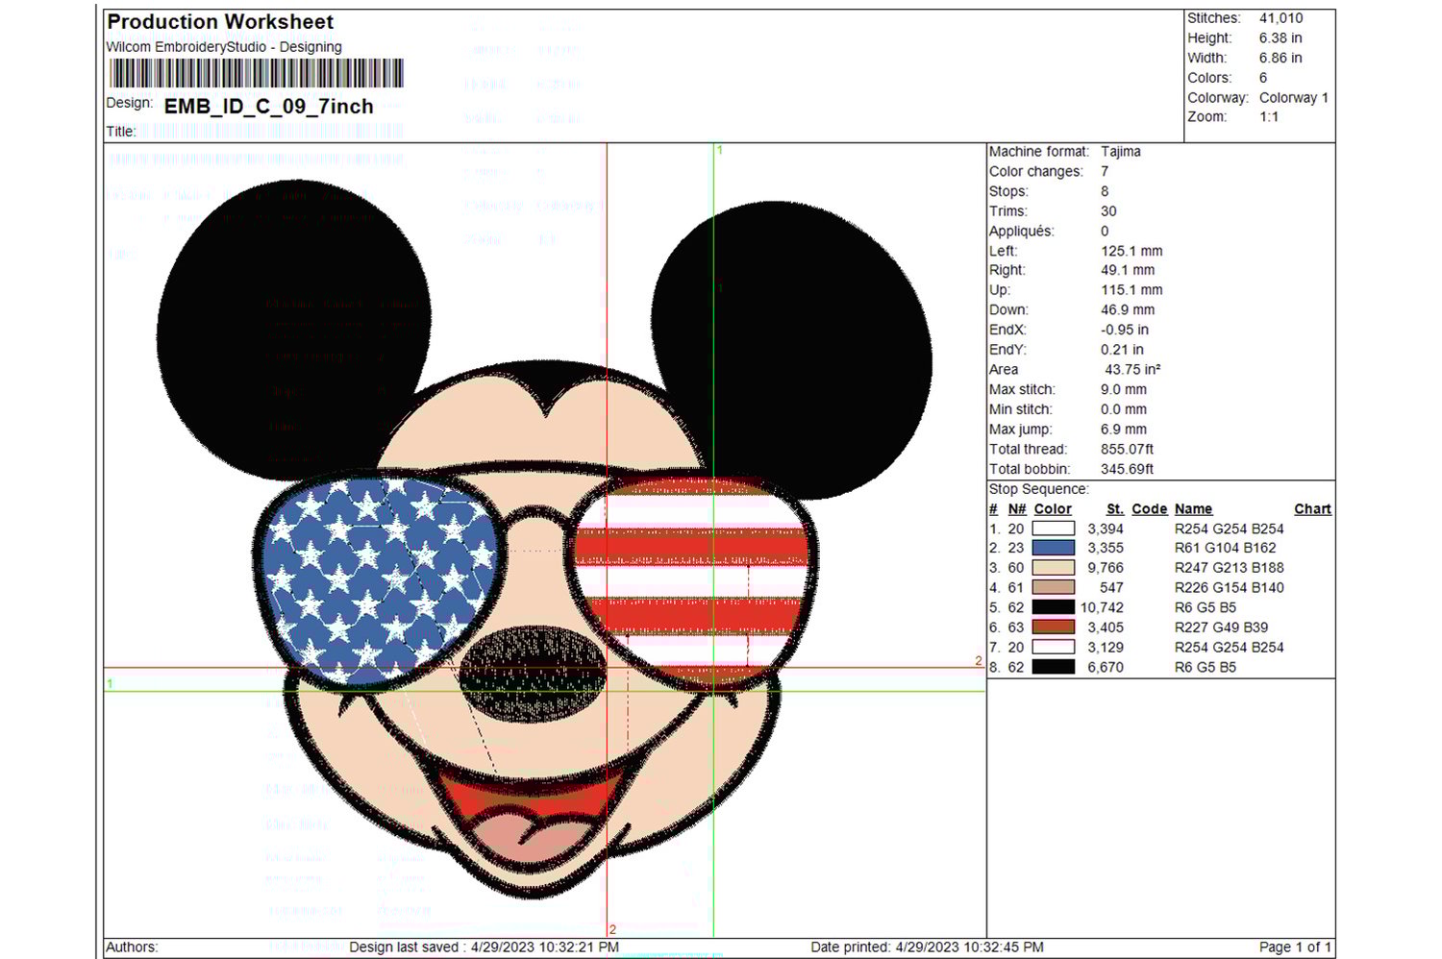
Task: Click the 'Color changes:' label
Action: click(x=1036, y=172)
